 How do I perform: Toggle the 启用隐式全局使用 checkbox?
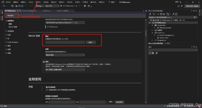(47, 90)
